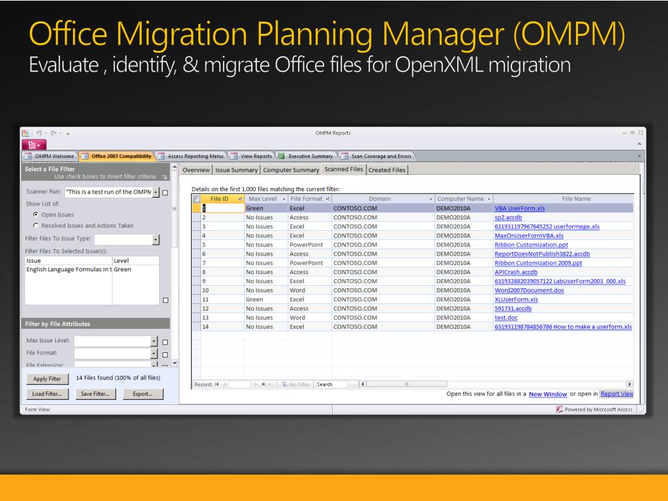Click the collapse arrow in Select a File Filter header
This screenshot has width=668, height=501.
tap(164, 177)
